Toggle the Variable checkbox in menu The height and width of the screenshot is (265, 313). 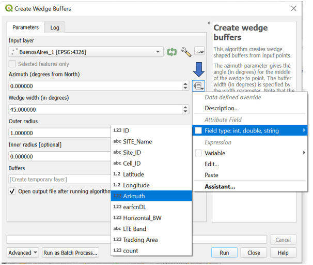(198, 153)
